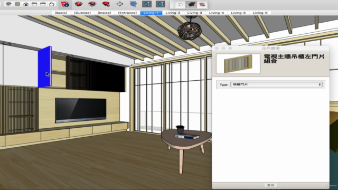This screenshot has width=338, height=190.
Task: Click the potted plant on the coffee table
Action: click(180, 129)
